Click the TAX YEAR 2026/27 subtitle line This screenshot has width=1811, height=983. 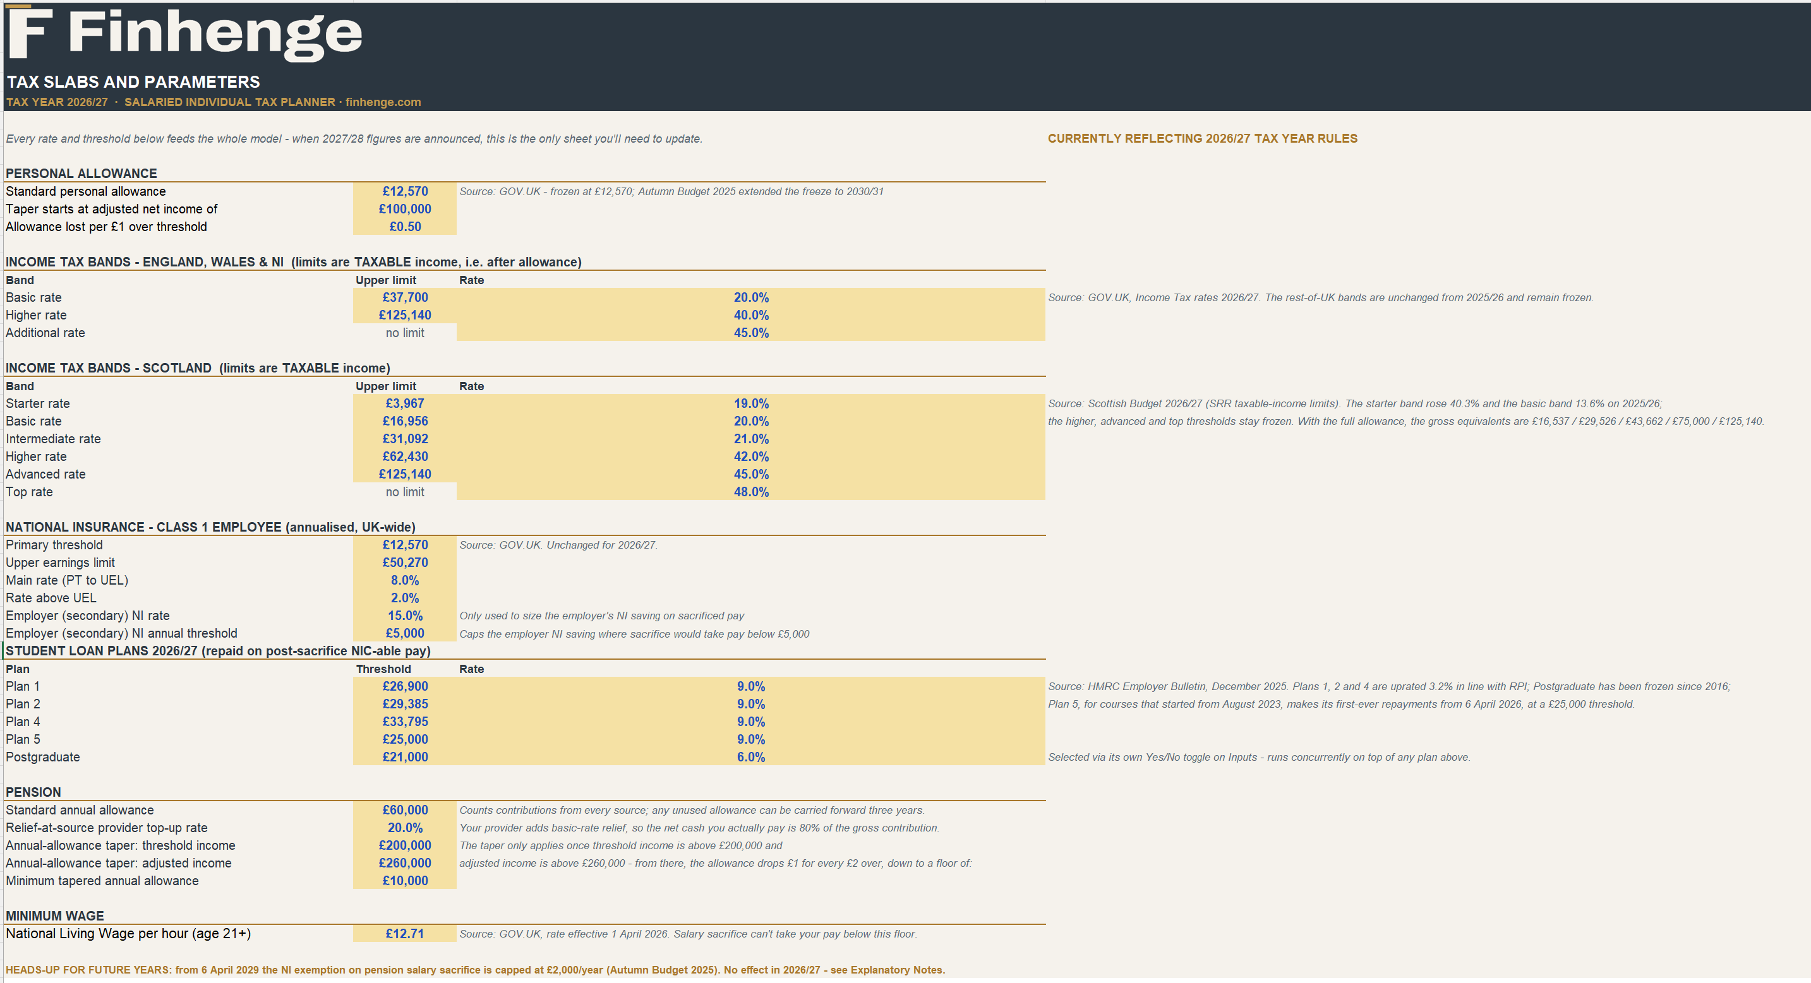[x=213, y=102]
